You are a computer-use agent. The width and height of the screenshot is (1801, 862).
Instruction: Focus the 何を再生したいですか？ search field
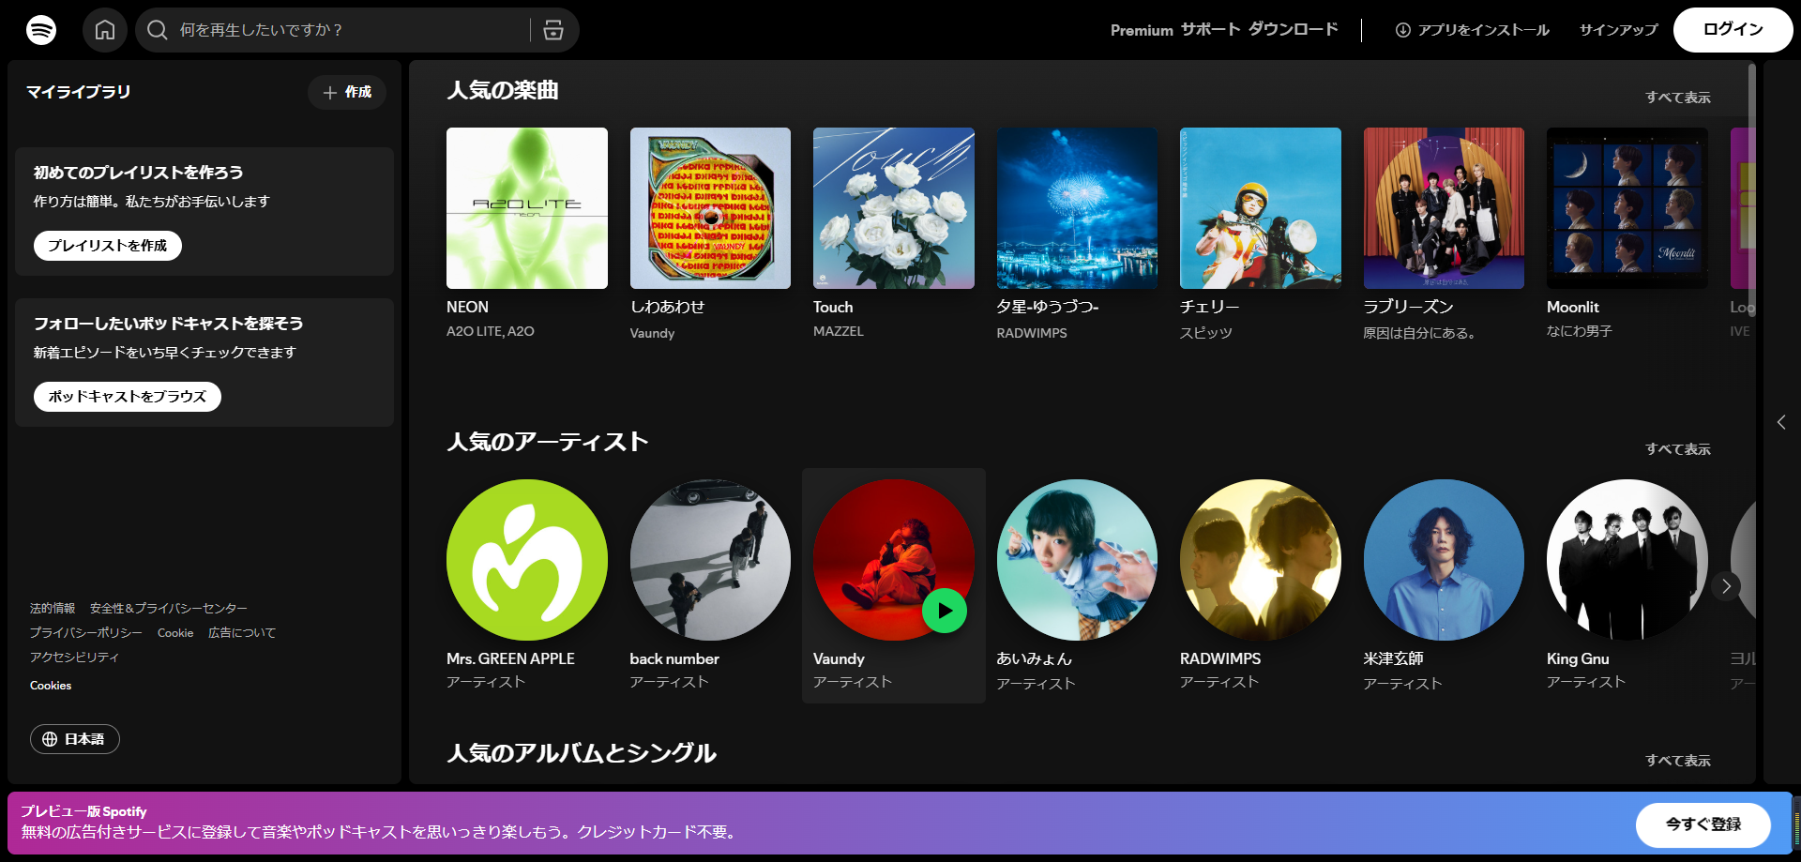(x=347, y=30)
